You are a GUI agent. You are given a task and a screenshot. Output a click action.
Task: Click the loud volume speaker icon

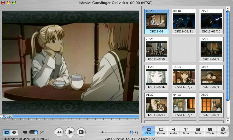(x=137, y=132)
